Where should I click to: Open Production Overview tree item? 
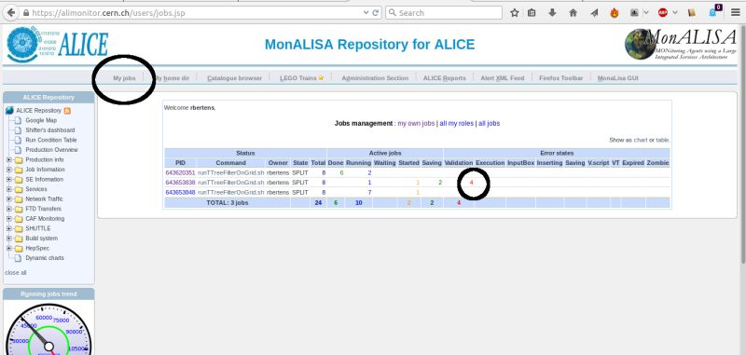[x=52, y=150]
